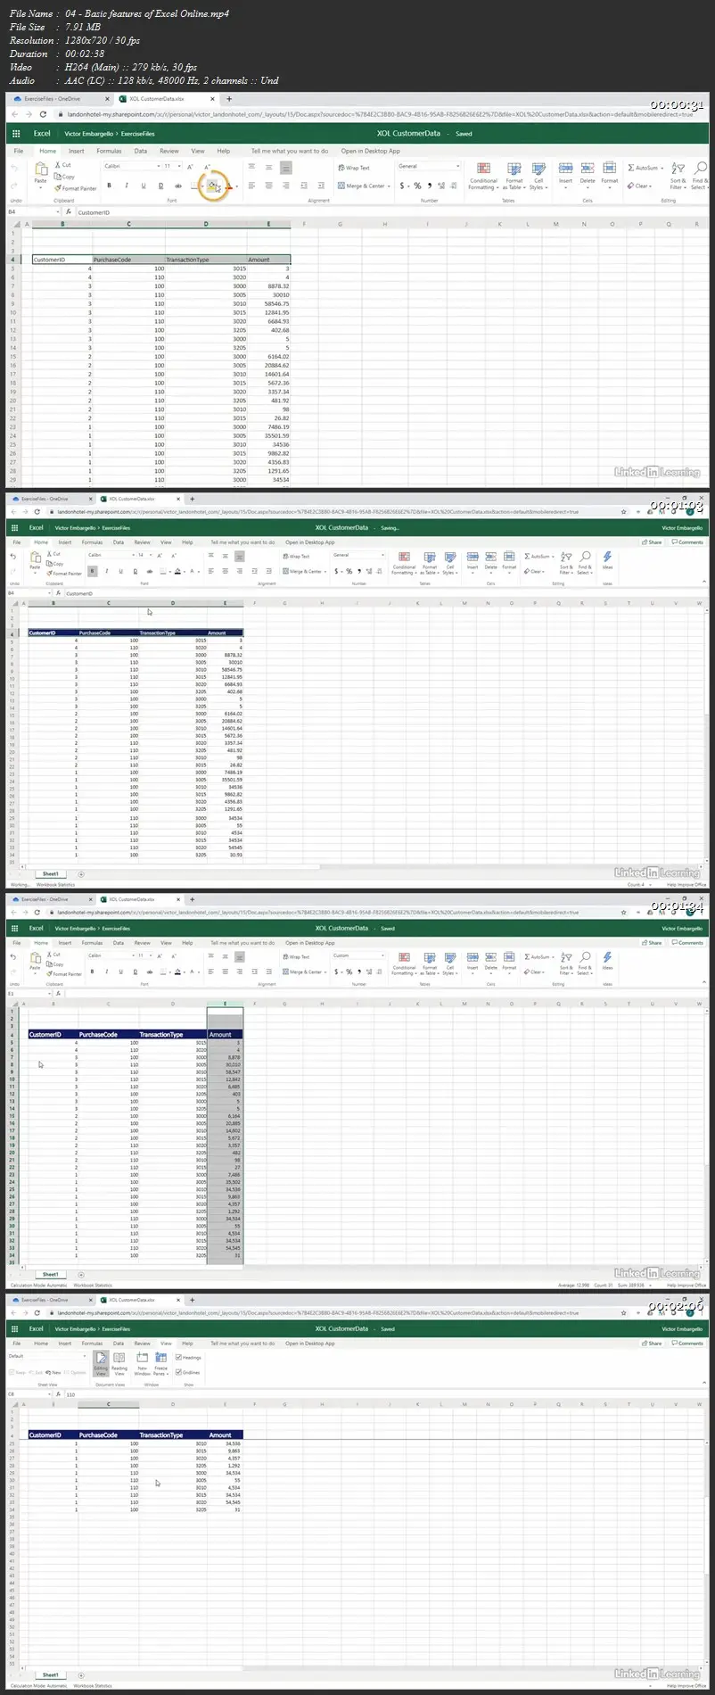715x1695 pixels.
Task: Toggle Bold in the 00:00:31 frame
Action: (x=110, y=186)
